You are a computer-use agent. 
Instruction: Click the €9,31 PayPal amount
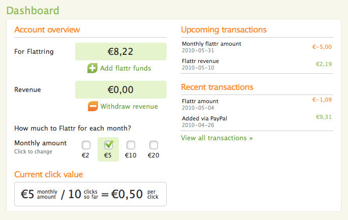point(324,117)
